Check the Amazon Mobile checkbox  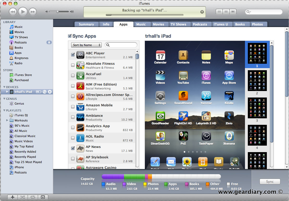[73, 107]
